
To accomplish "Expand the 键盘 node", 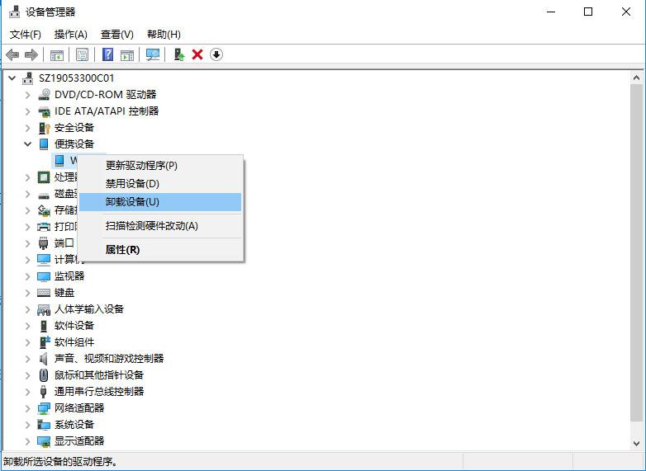I will tap(27, 293).
